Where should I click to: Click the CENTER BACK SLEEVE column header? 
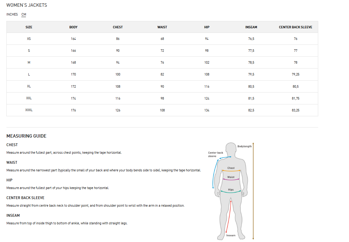click(296, 27)
